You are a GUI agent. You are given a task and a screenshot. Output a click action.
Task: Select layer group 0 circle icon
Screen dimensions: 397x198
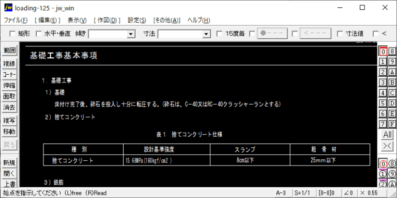[383, 164]
